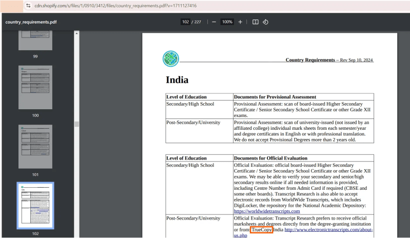Select the highlighted page 102 thumbnail
Screen dimensions: 410x238
[x=35, y=206]
